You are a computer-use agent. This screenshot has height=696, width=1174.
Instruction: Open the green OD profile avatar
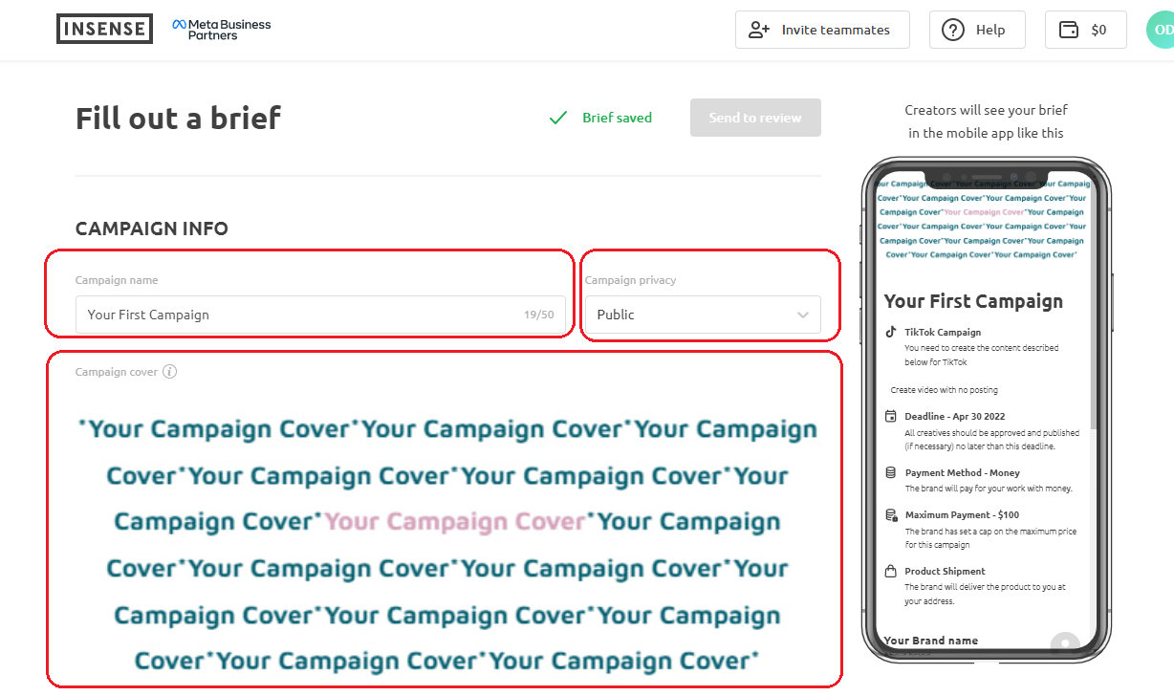(x=1160, y=30)
